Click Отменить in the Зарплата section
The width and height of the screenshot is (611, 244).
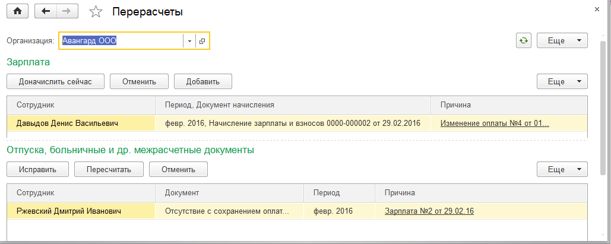tap(139, 81)
